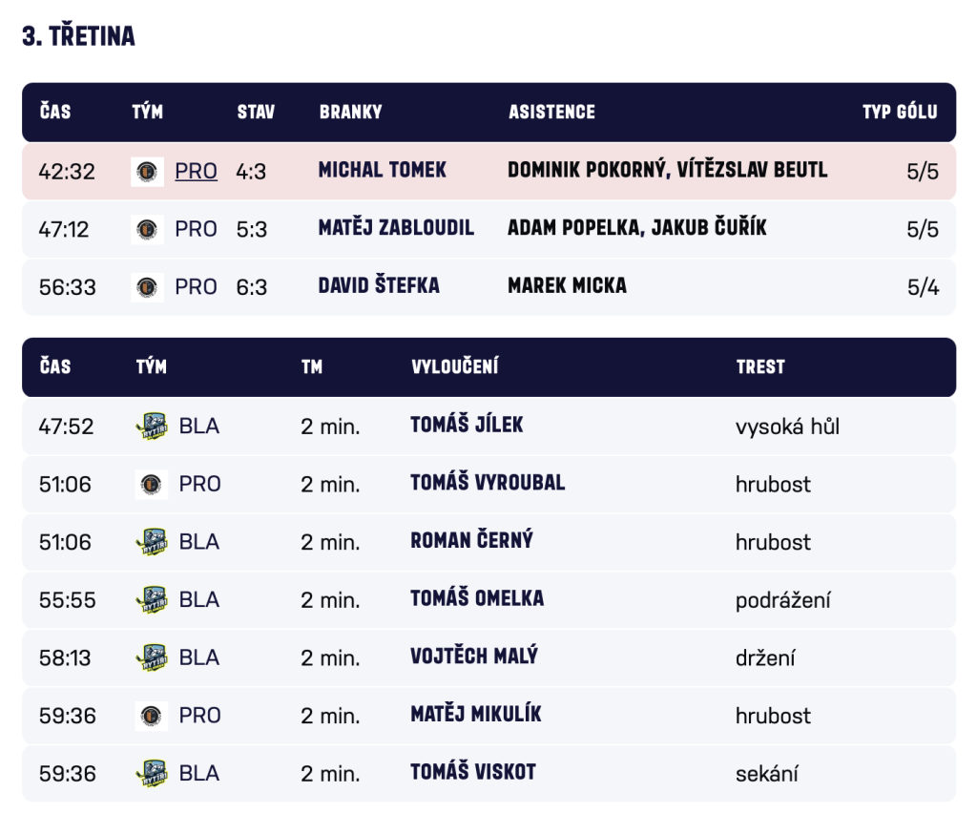This screenshot has height=813, width=977.
Task: Click the assist by Marek Micka
Action: tap(567, 285)
